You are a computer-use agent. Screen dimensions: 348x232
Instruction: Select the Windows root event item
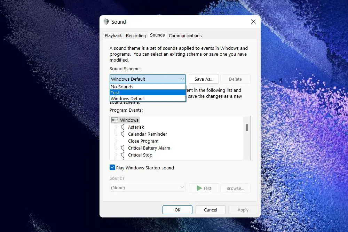(129, 120)
